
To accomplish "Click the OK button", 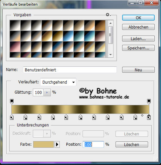I will (x=138, y=18).
